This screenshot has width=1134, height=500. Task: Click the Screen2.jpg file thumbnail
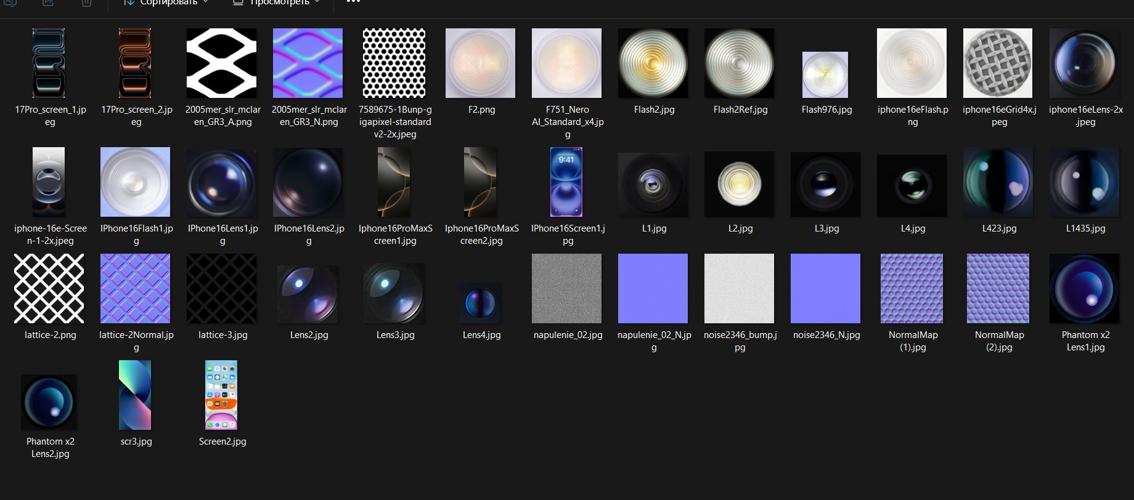click(x=222, y=395)
